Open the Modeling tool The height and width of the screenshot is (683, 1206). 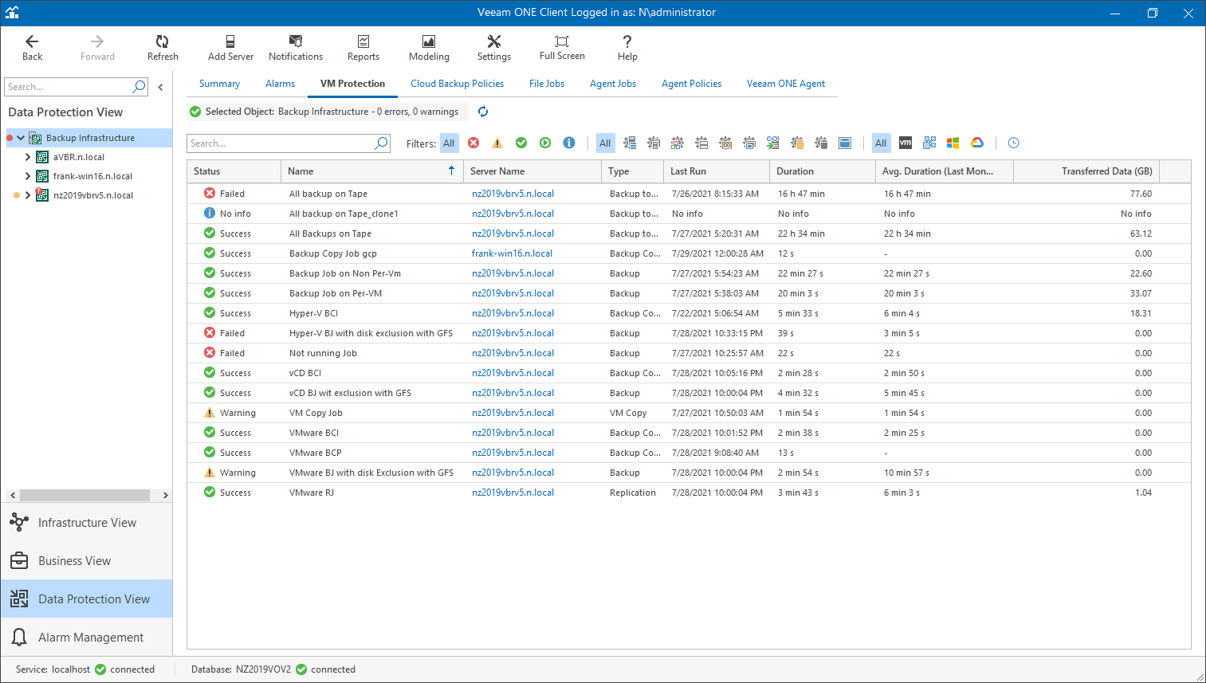[x=429, y=47]
